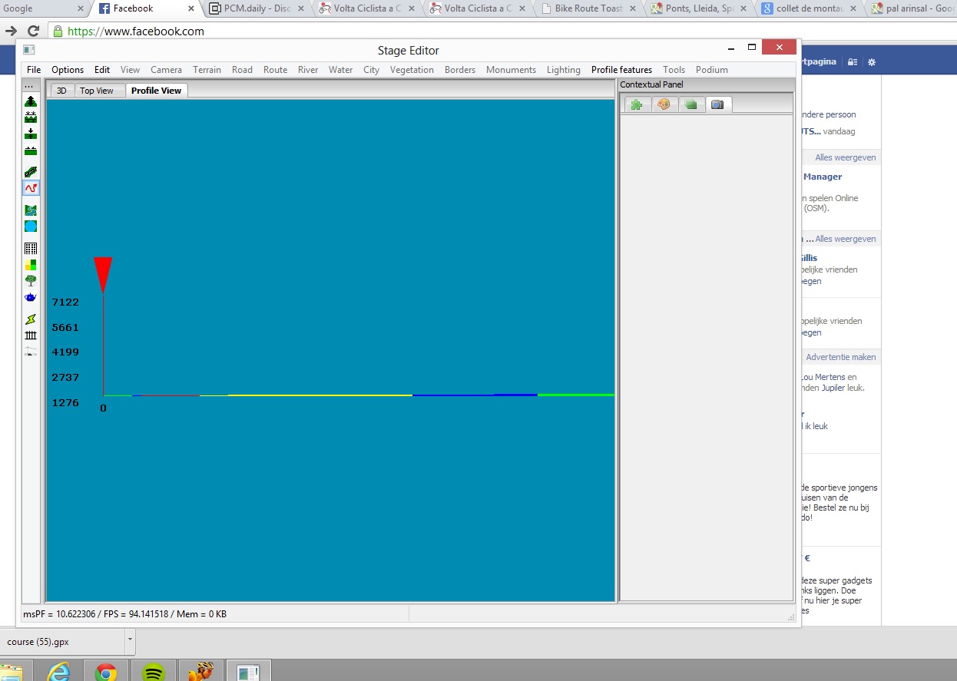Select the red route curve tool
The height and width of the screenshot is (681, 957).
(31, 188)
